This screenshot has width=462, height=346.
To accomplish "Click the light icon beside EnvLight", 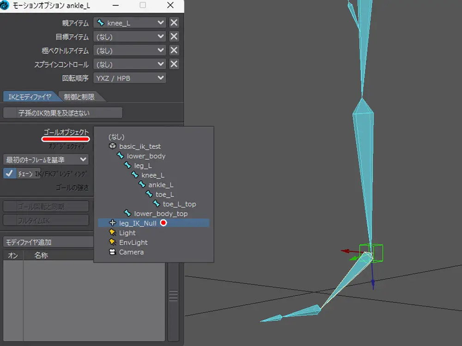I will click(x=112, y=243).
